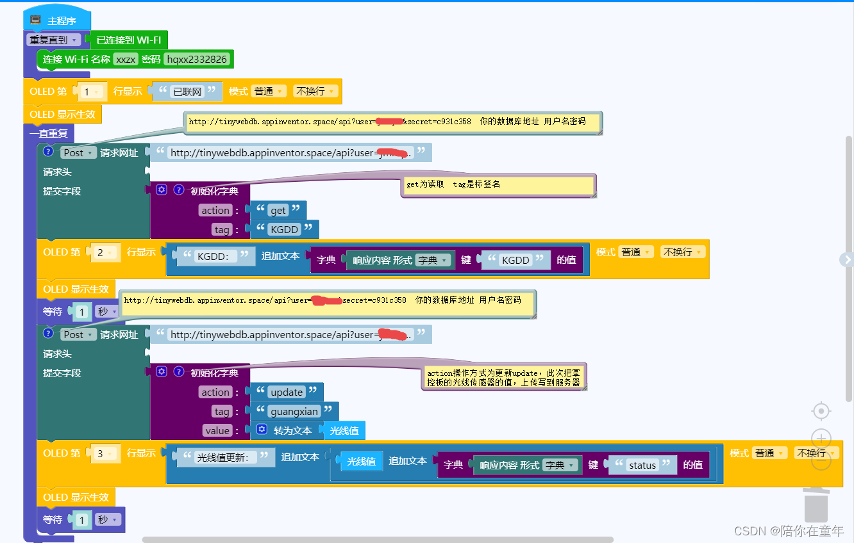Open 普通 mode dropdown on OLED line 3 row
Viewport: 854px width, 543px height.
[770, 453]
